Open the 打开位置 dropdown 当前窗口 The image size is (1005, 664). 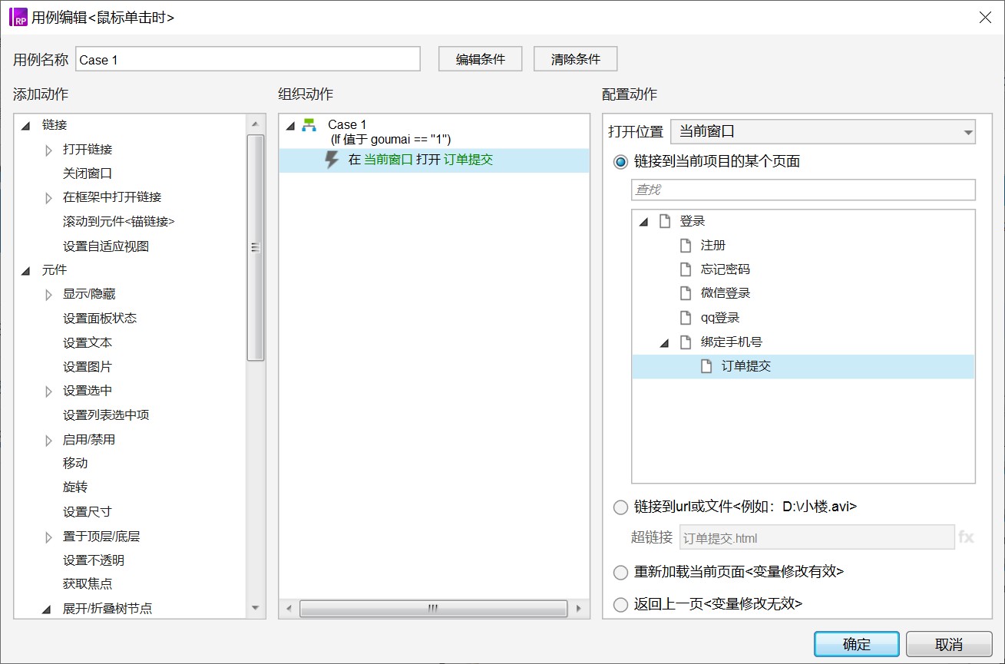pyautogui.click(x=823, y=131)
